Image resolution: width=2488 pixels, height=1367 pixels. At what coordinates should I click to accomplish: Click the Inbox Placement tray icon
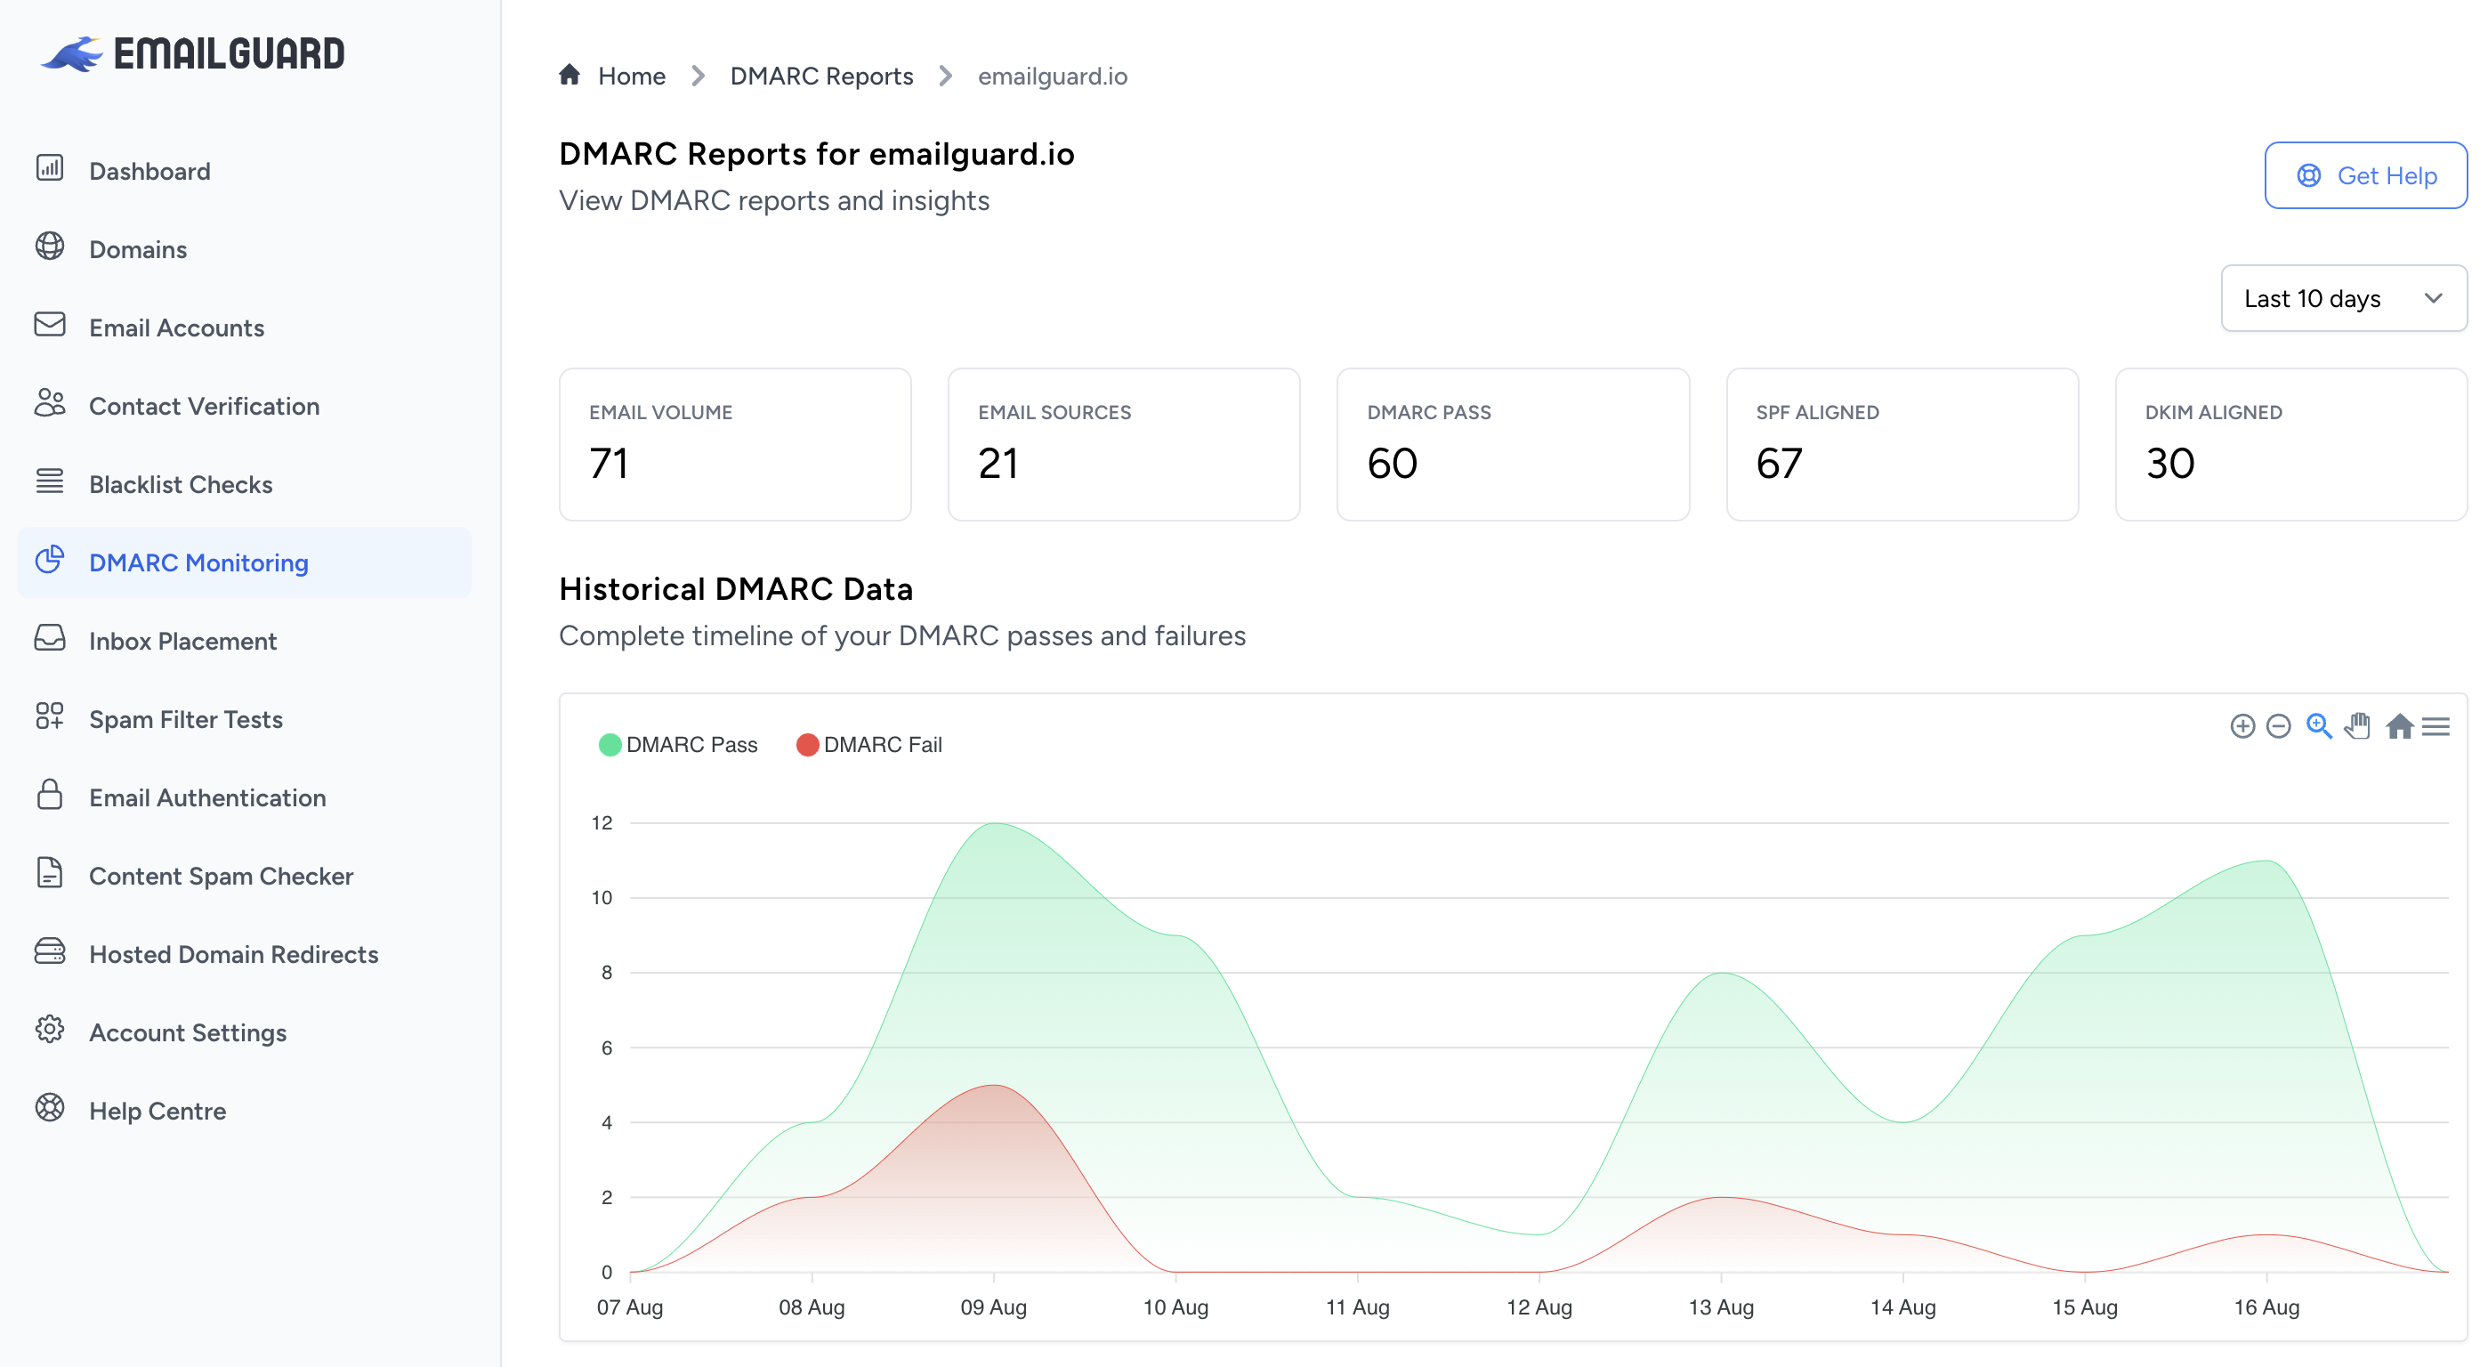(50, 637)
